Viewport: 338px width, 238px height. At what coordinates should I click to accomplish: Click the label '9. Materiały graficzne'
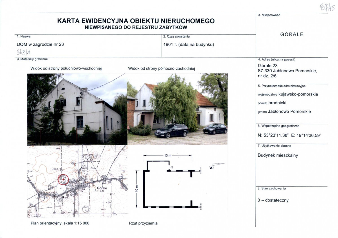pyautogui.click(x=32, y=59)
